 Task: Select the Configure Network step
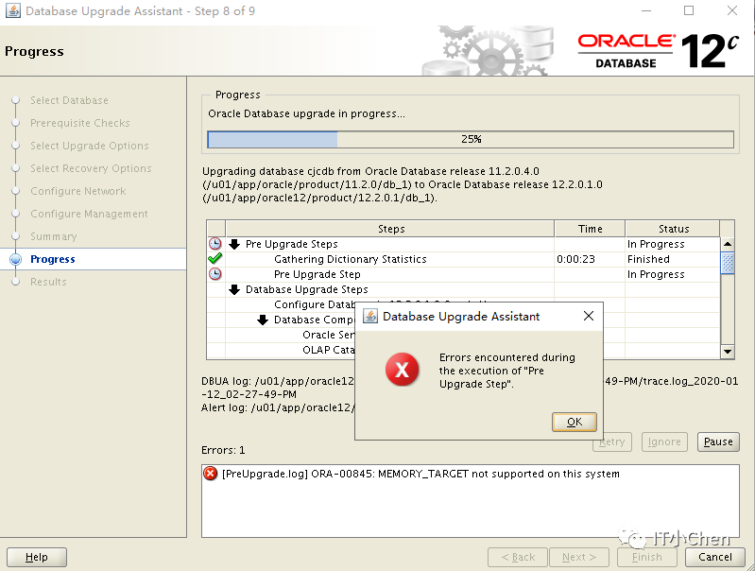pyautogui.click(x=78, y=191)
